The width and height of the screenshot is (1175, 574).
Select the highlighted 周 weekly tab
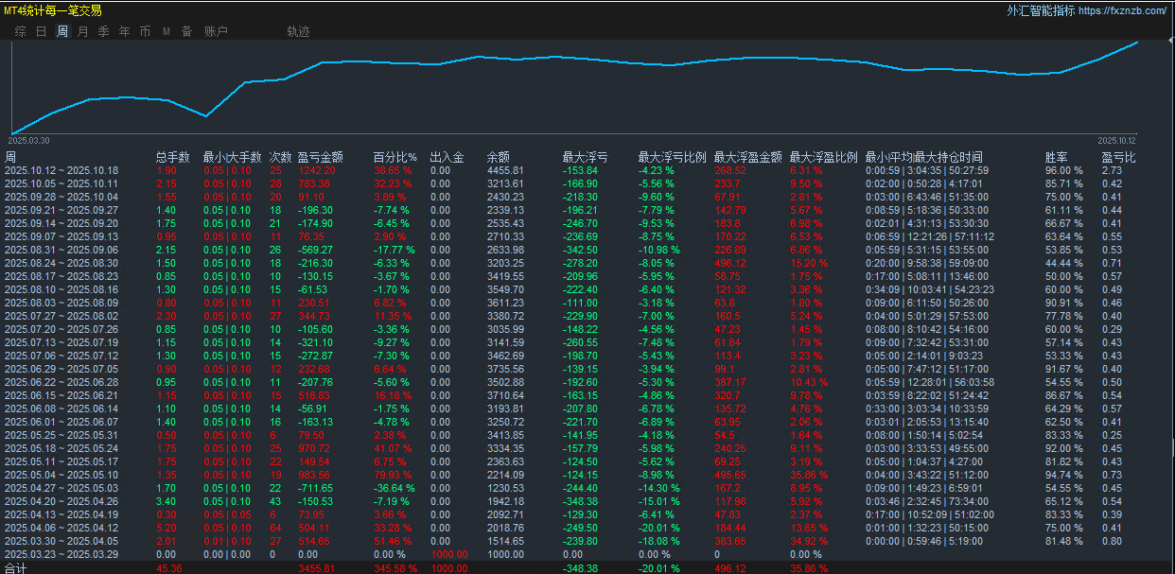[62, 31]
